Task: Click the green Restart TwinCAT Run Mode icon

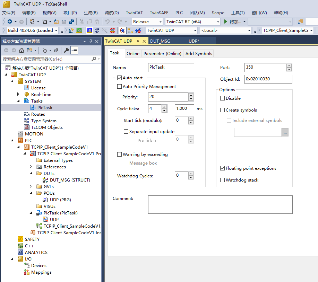Action: (79, 30)
